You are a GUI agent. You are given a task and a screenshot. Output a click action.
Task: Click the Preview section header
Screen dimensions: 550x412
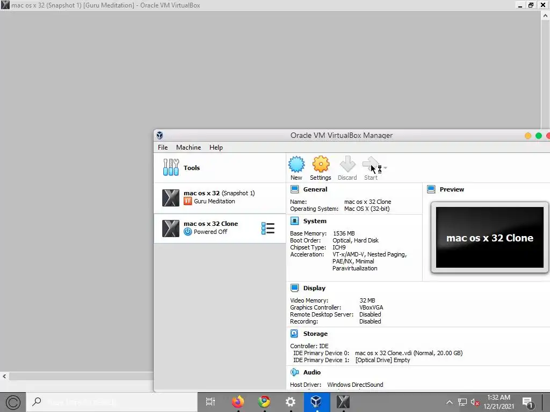point(452,189)
